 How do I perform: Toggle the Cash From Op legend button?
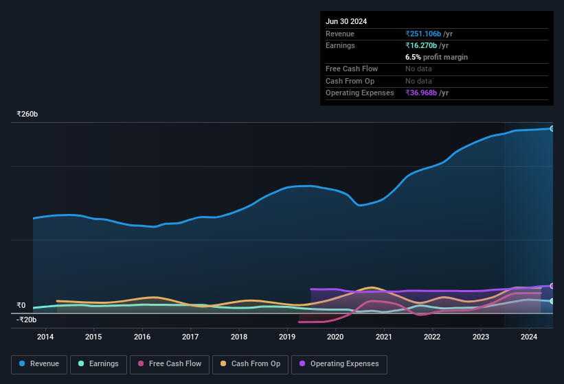tap(250, 364)
